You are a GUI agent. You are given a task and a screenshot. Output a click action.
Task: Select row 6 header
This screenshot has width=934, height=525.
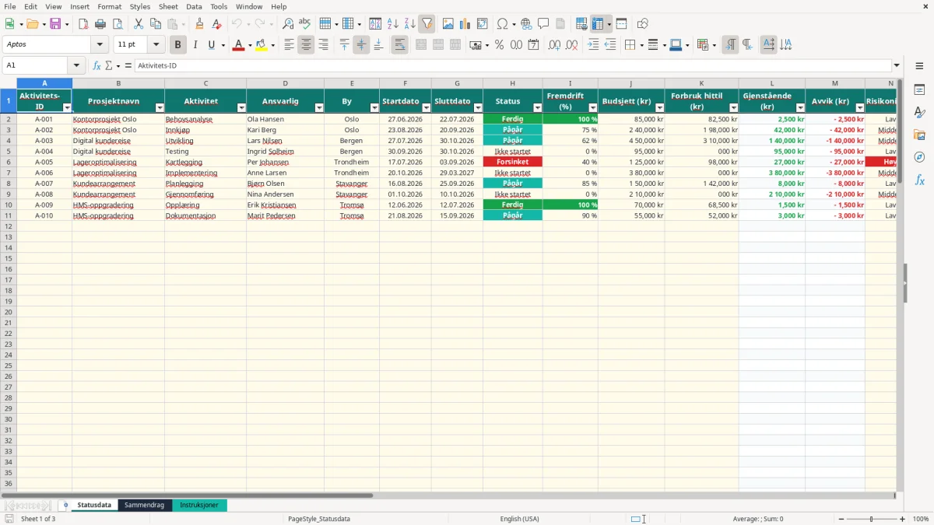coord(9,162)
